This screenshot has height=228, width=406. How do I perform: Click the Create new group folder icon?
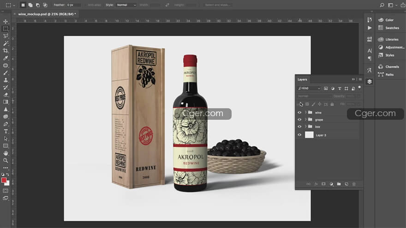pos(339,184)
